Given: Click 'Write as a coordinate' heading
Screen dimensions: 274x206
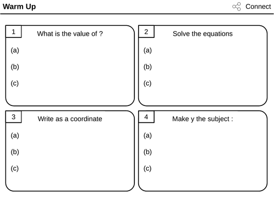Looking at the screenshot, I should pyautogui.click(x=70, y=119).
